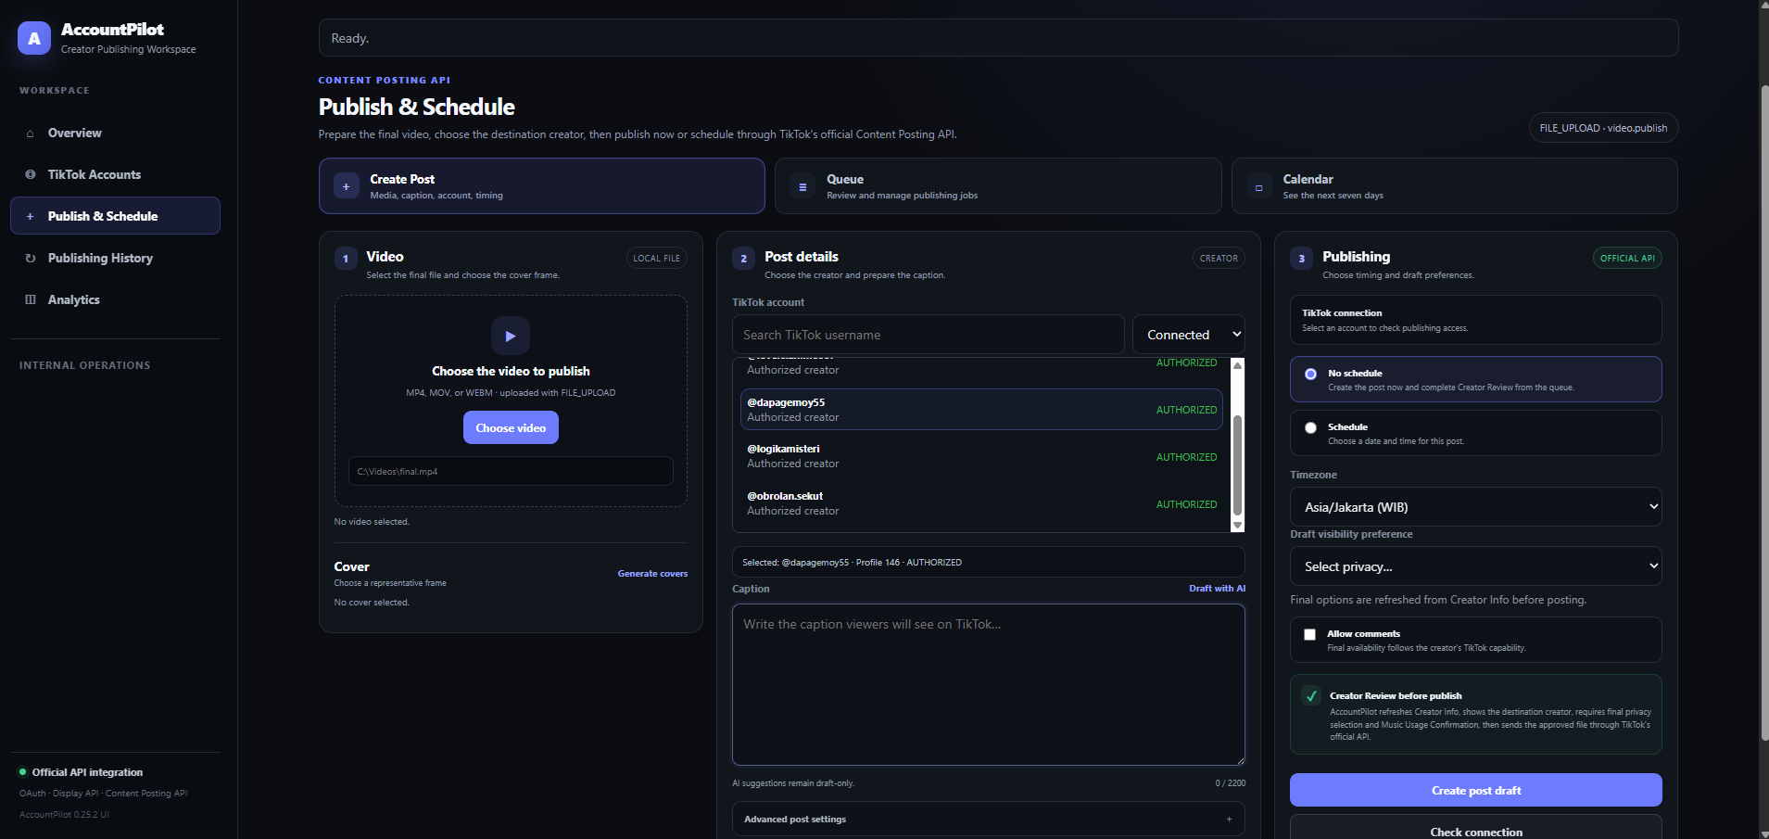Switch to the Create Post tab
The width and height of the screenshot is (1769, 839).
[x=541, y=186]
